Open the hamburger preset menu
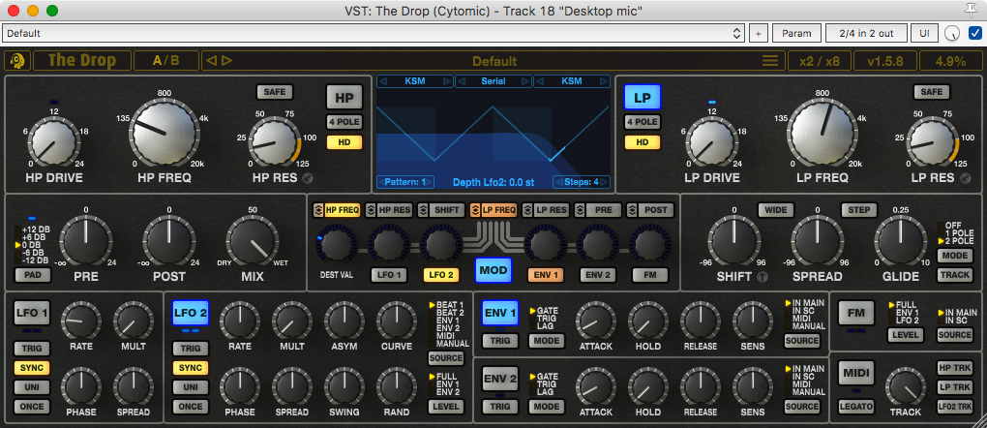 click(770, 61)
